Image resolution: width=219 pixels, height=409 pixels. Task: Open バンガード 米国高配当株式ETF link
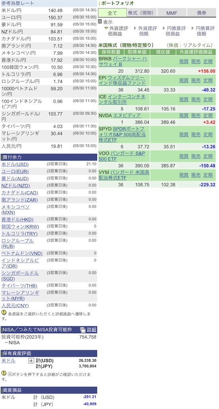(124, 175)
